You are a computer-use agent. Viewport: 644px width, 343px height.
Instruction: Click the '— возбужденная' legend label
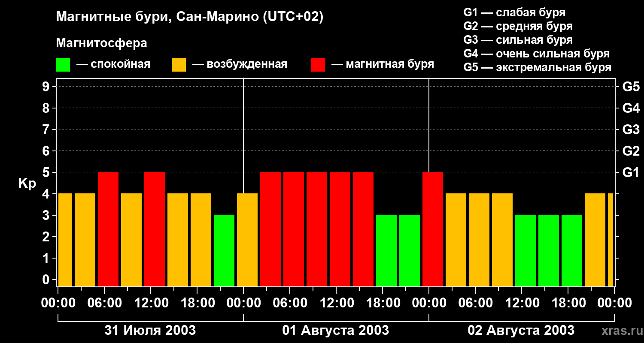240,65
